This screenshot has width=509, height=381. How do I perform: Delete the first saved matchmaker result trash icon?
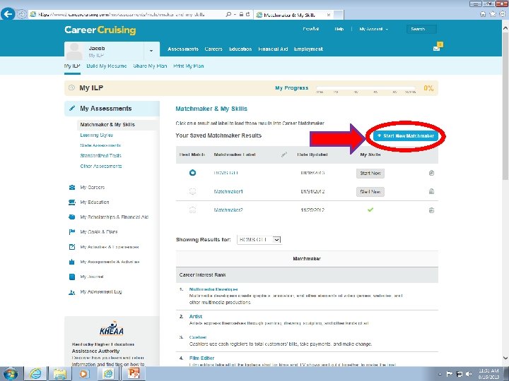tap(431, 173)
